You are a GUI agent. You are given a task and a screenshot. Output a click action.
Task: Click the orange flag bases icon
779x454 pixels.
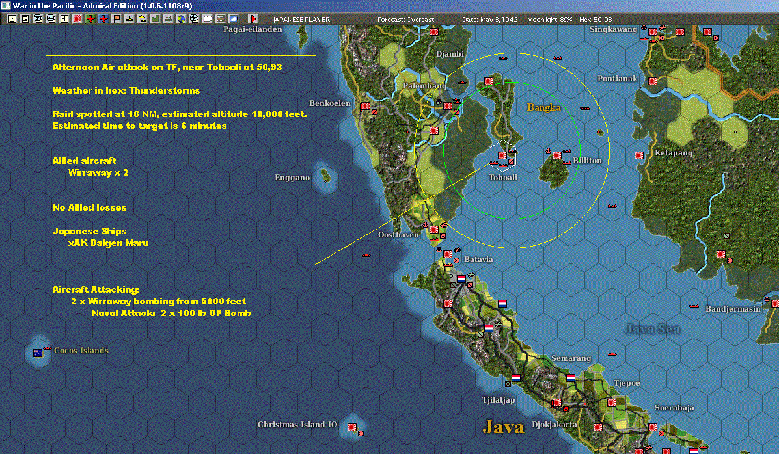(116, 18)
